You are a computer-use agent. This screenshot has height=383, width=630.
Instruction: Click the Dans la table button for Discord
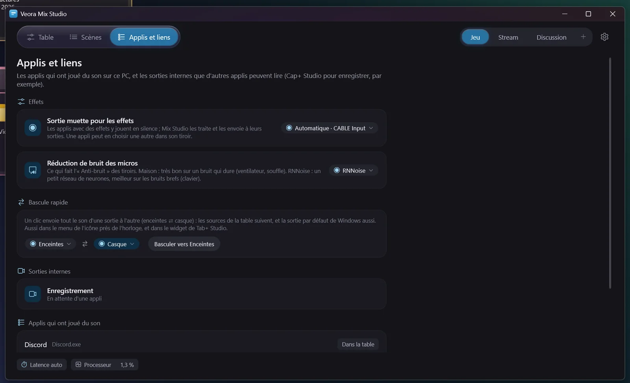tap(358, 344)
